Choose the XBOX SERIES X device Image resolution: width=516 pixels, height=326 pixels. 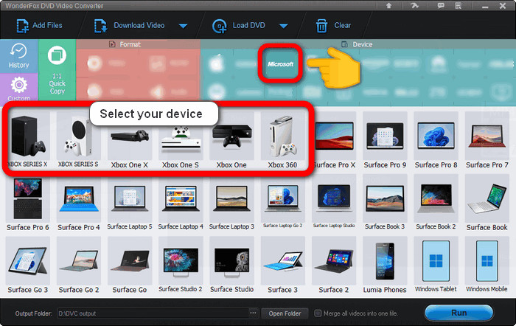[28, 140]
